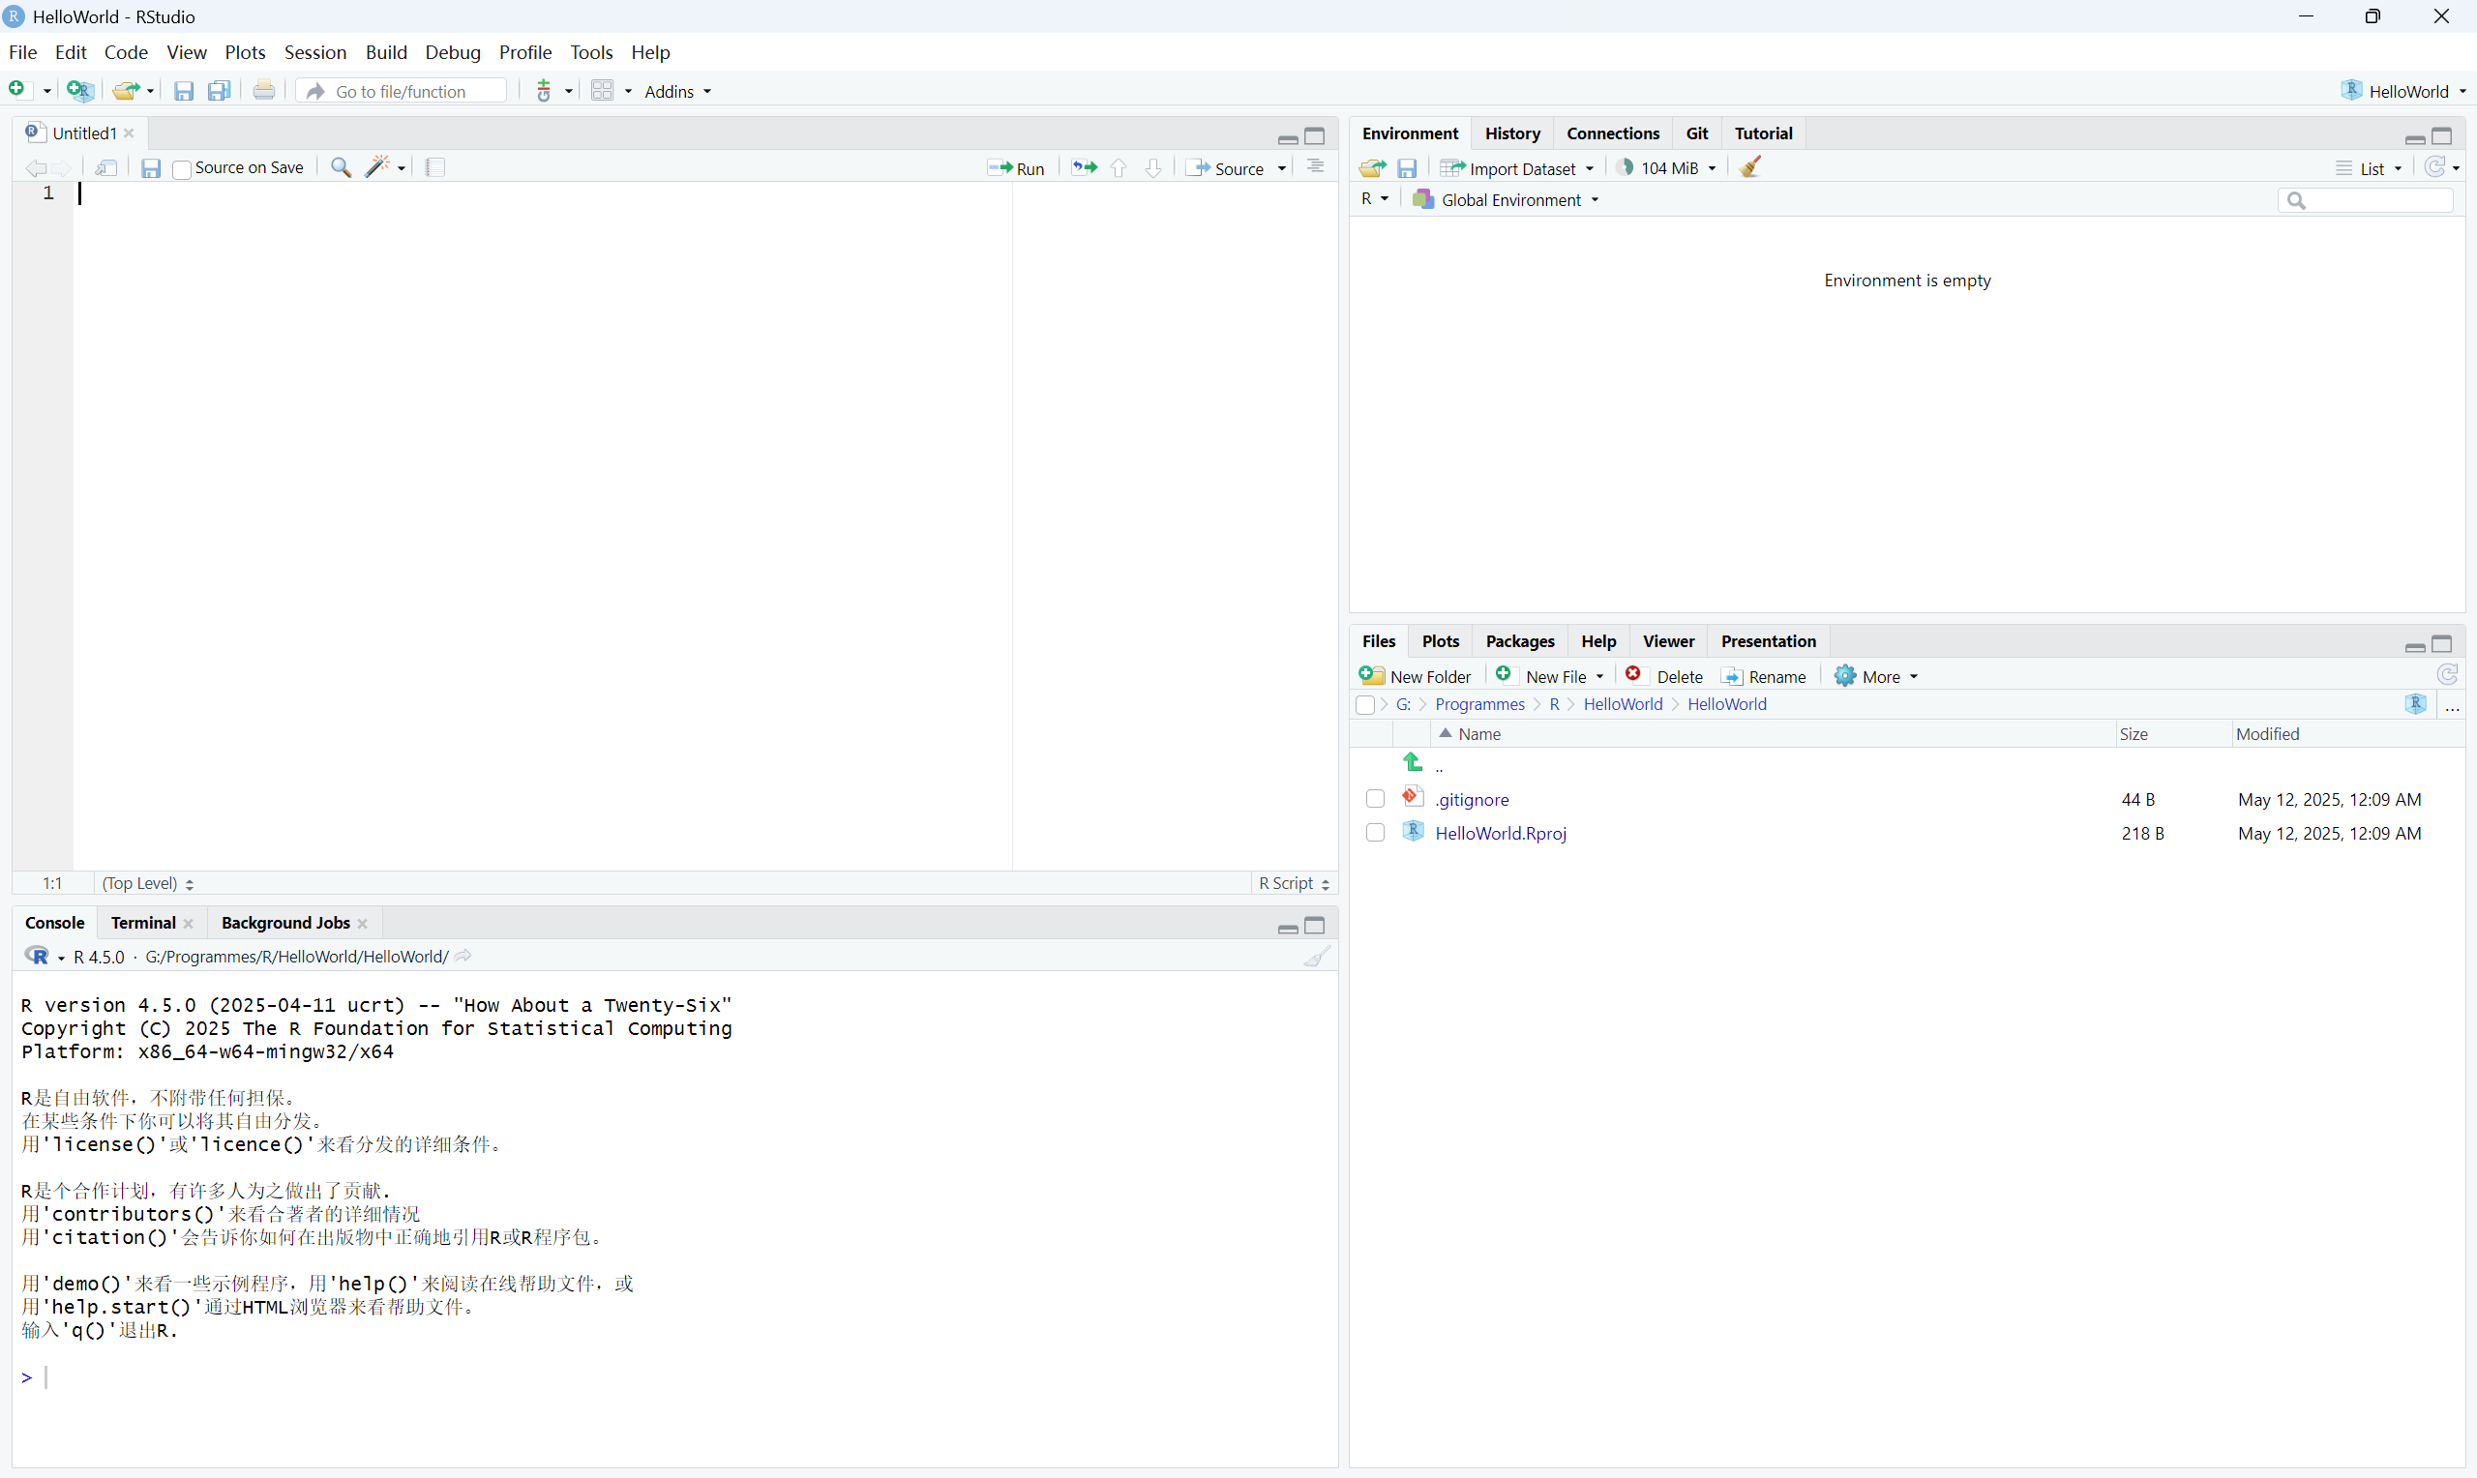Click View current working directory arrow in console
The height and width of the screenshot is (1478, 2477).
[463, 956]
